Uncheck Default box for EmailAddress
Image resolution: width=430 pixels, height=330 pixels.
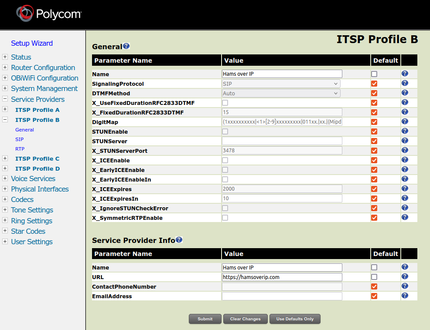coord(374,296)
